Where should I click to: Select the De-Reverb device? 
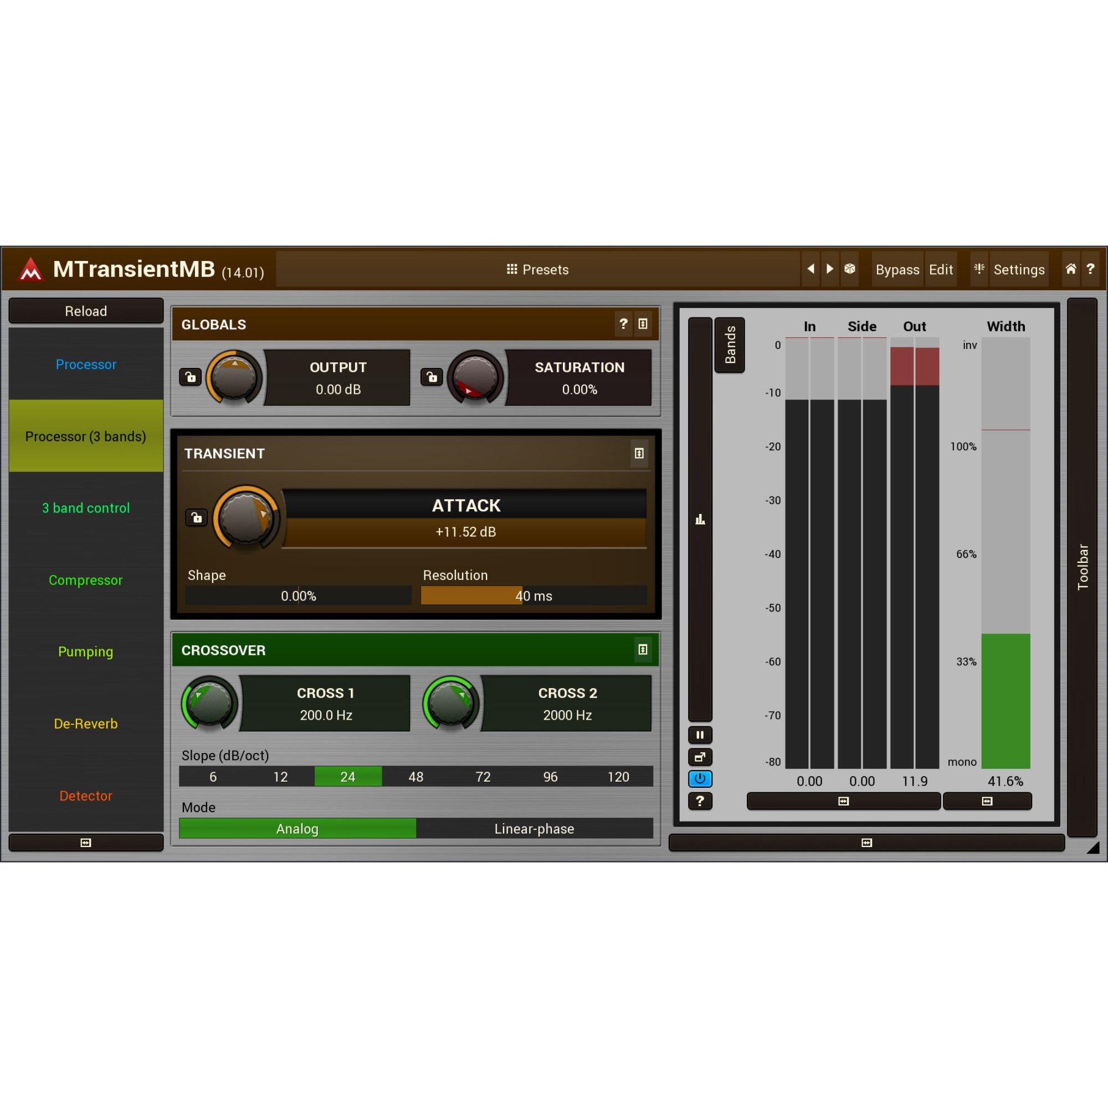86,724
